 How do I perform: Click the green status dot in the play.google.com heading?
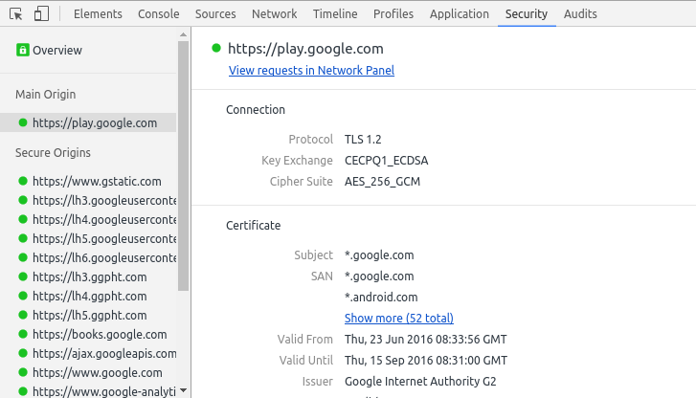(x=216, y=48)
